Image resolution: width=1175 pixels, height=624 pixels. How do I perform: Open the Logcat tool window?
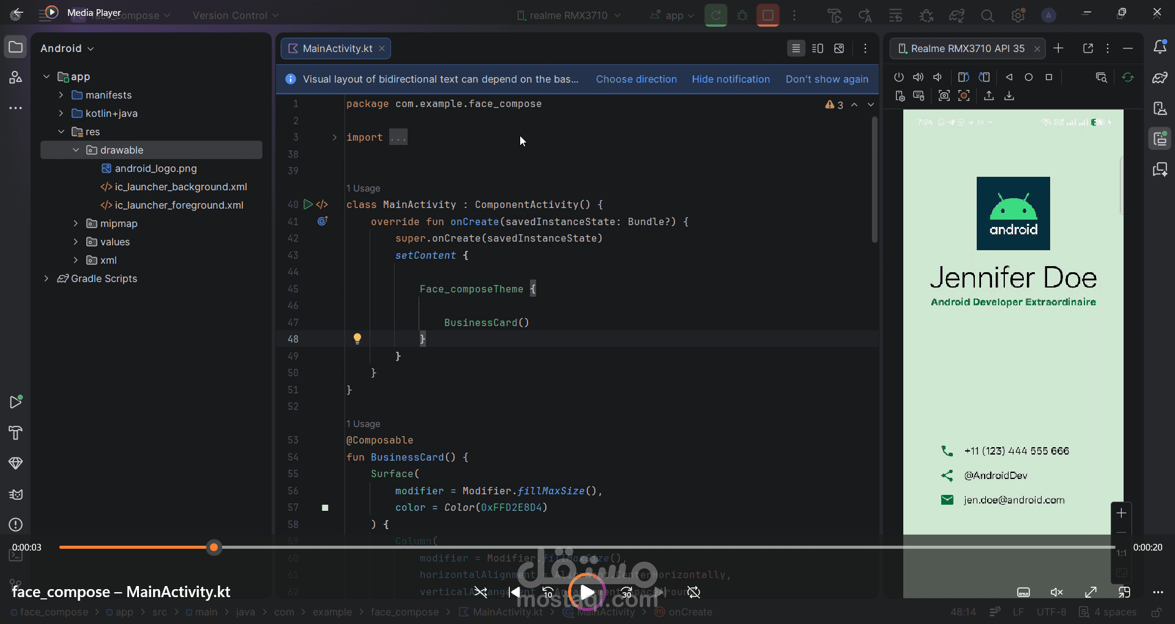(16, 494)
